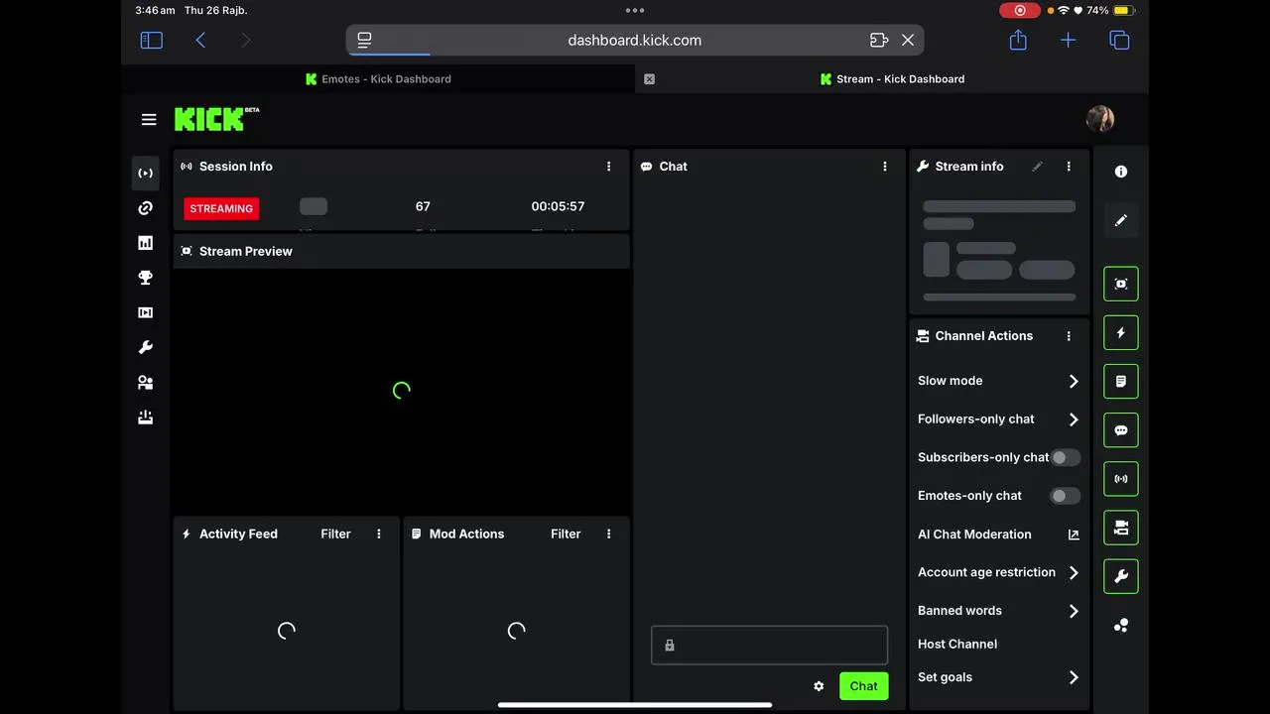This screenshot has height=714, width=1270.
Task: Open a new Safari tab
Action: [x=1068, y=41]
